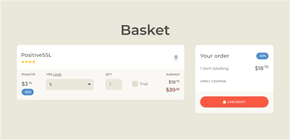Click the PositiveSSL product title

[x=36, y=55]
